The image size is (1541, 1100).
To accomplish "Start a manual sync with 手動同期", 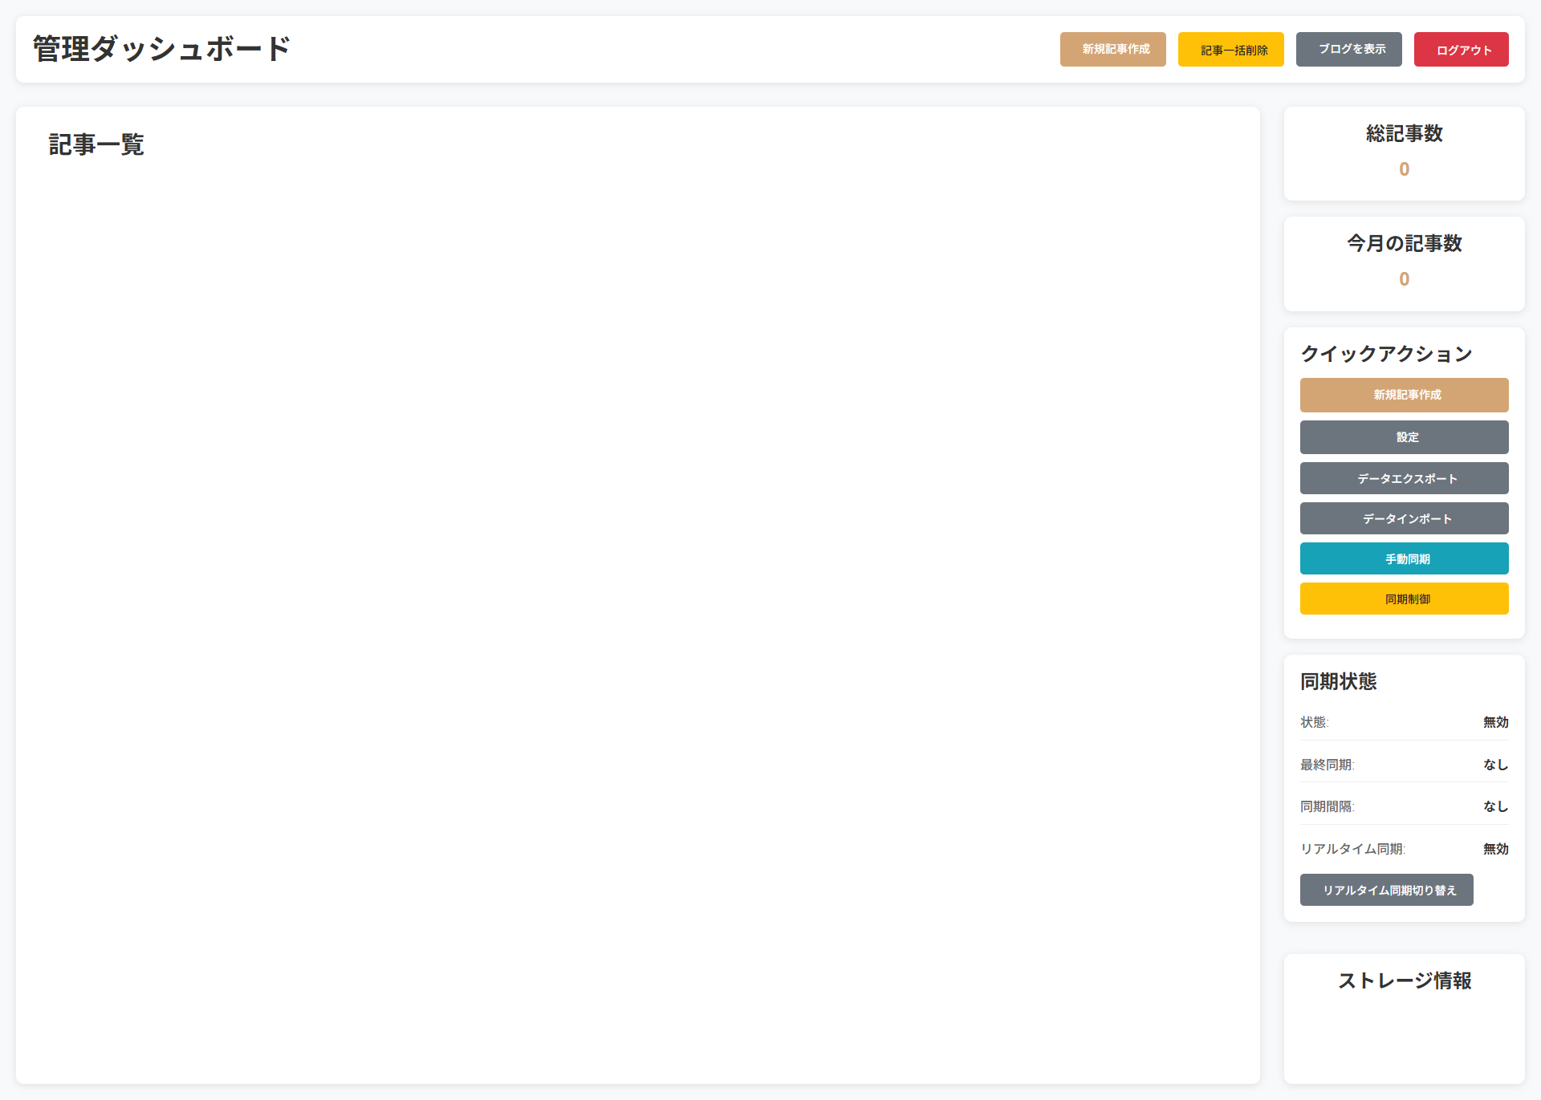I will (x=1404, y=558).
